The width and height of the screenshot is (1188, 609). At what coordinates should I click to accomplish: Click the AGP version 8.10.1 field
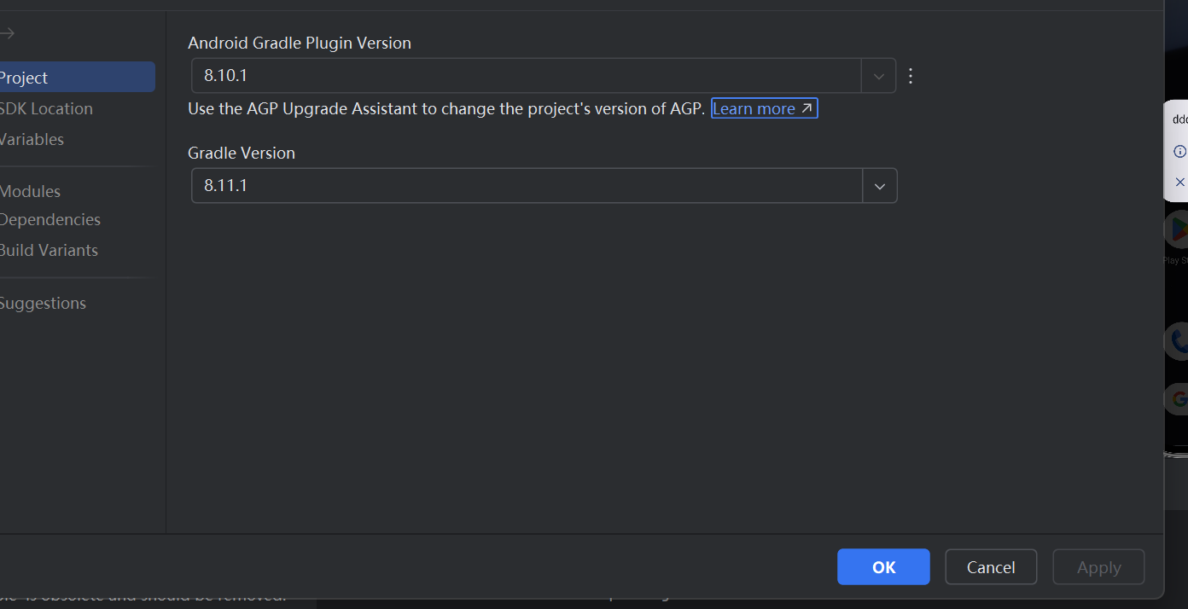click(526, 76)
